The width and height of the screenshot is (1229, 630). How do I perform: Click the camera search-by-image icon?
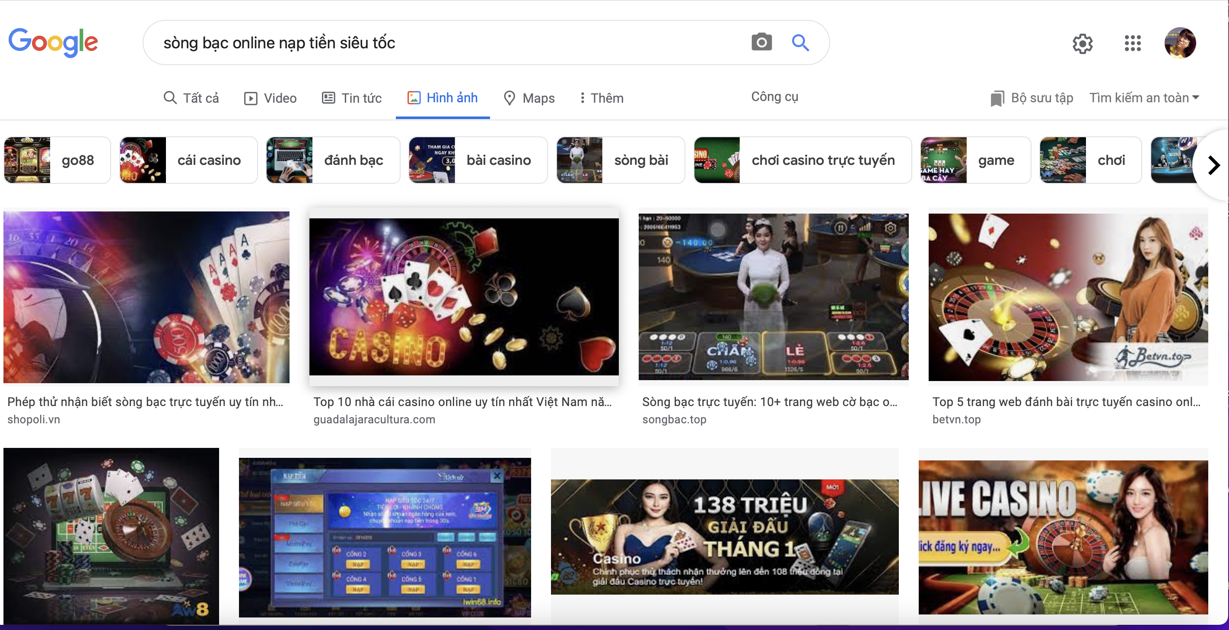(x=761, y=42)
